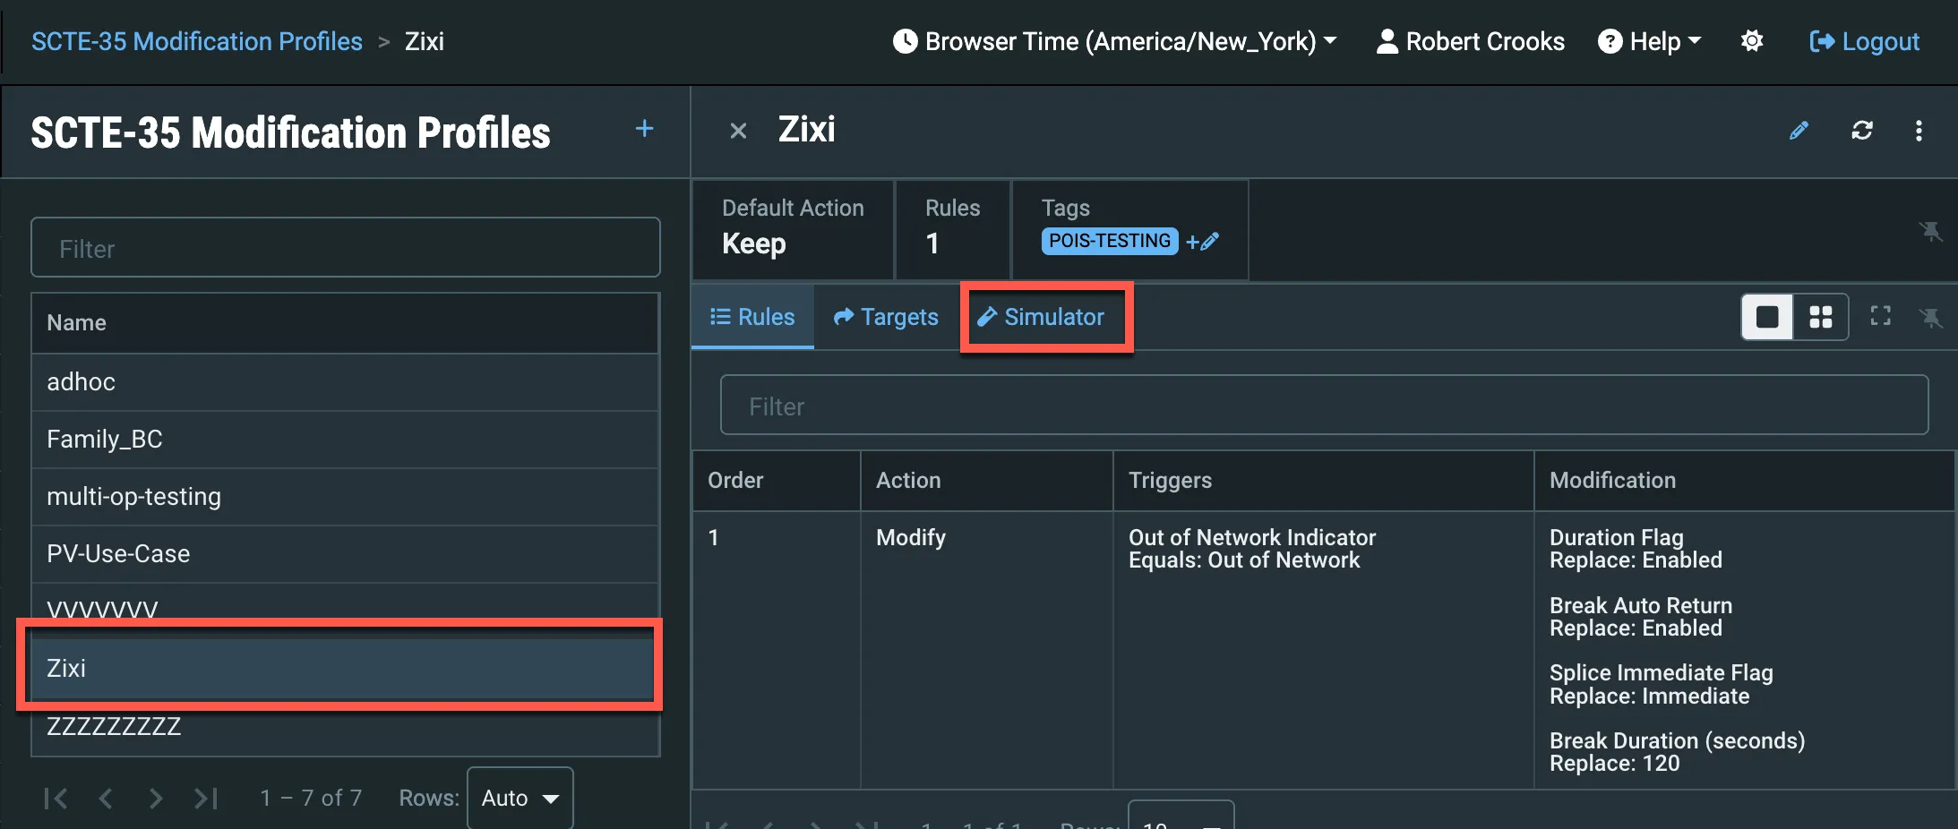Go to last page of profiles list
This screenshot has width=1958, height=829.
(x=206, y=799)
